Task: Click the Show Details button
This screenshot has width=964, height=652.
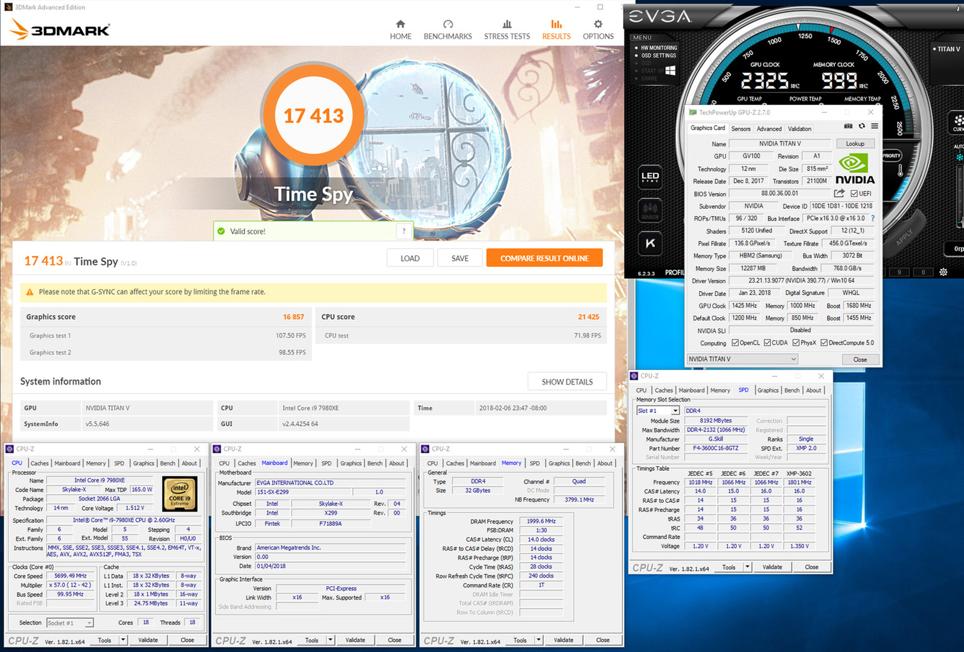Action: (x=567, y=382)
